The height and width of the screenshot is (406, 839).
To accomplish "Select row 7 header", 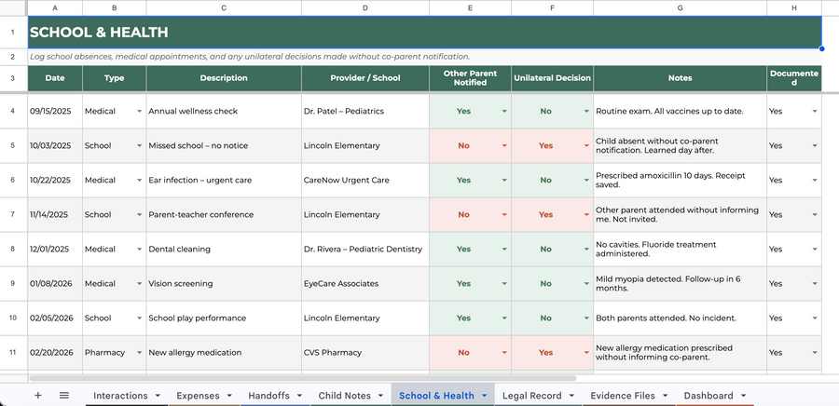I will [x=13, y=215].
